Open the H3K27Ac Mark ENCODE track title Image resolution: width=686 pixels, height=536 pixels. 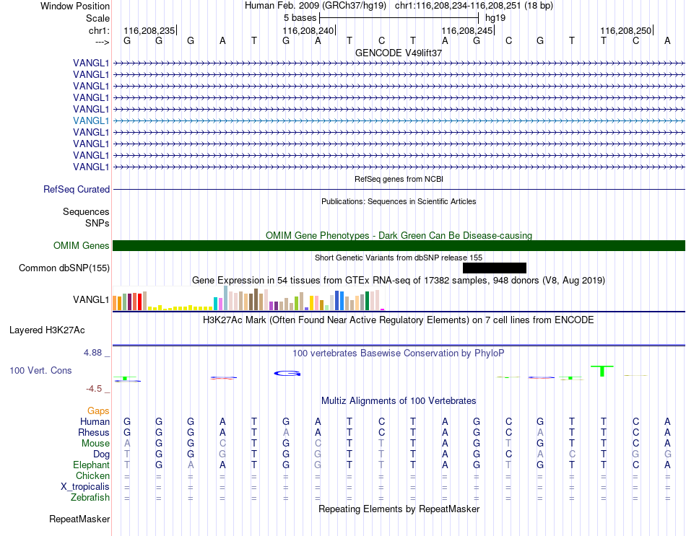399,320
